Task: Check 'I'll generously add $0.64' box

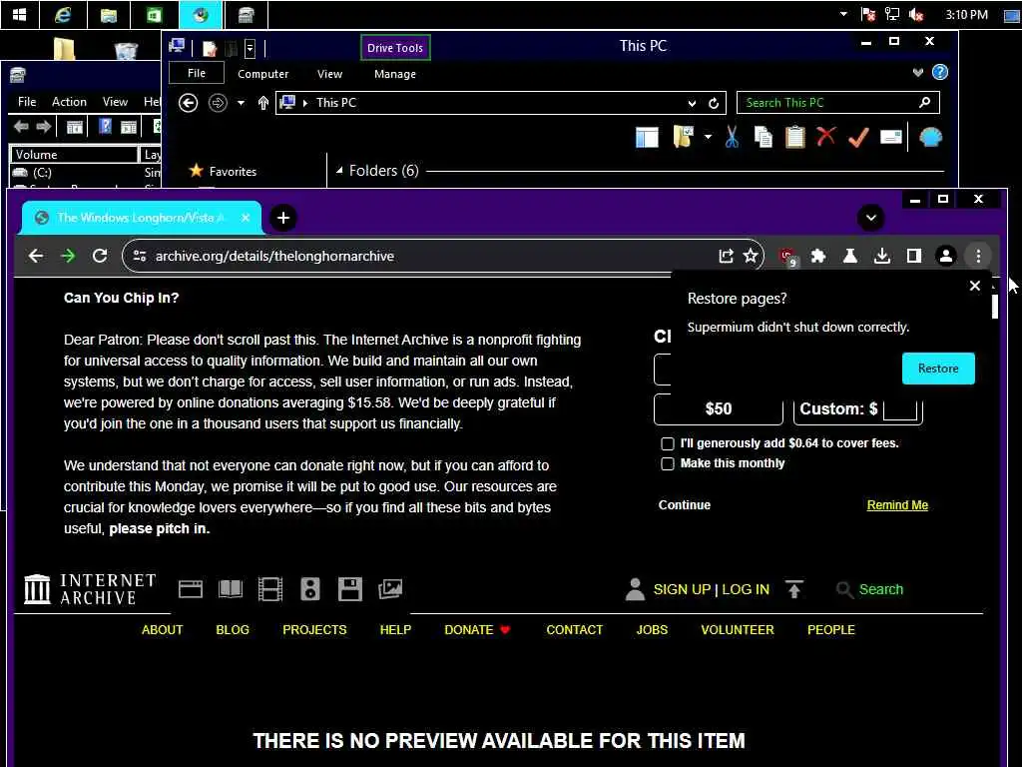Action: (x=668, y=443)
